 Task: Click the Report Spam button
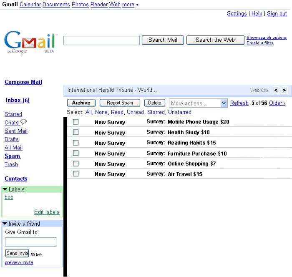120,103
